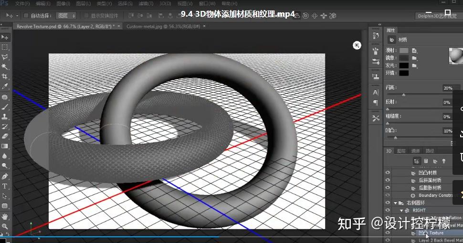Open the Tool Presets panel icon
Image resolution: width=463 pixels, height=243 pixels.
coord(376,119)
